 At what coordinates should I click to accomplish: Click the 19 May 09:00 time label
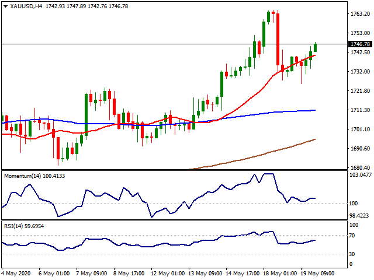click(x=317, y=274)
